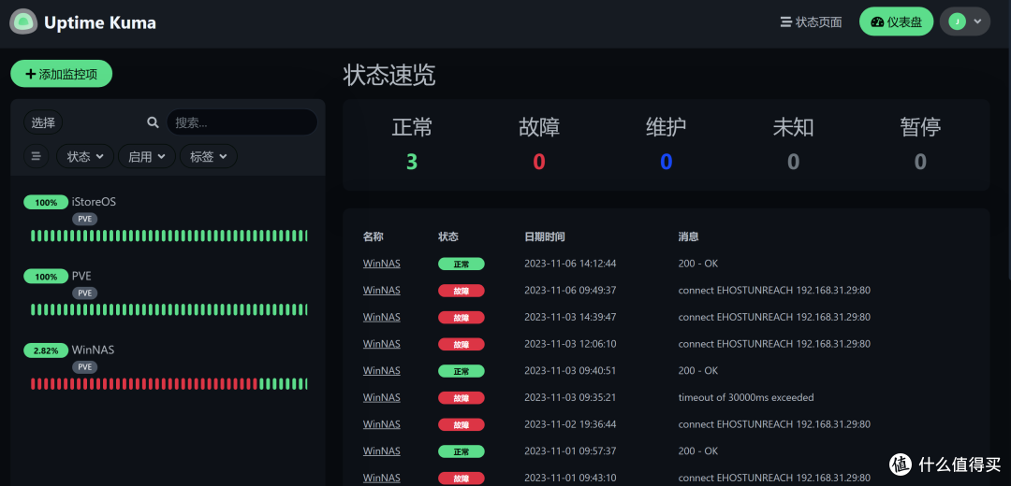Screen dimensions: 1011x486
Task: Open WinNAS link dated 2023-11-02 19:36:44
Action: tap(381, 424)
